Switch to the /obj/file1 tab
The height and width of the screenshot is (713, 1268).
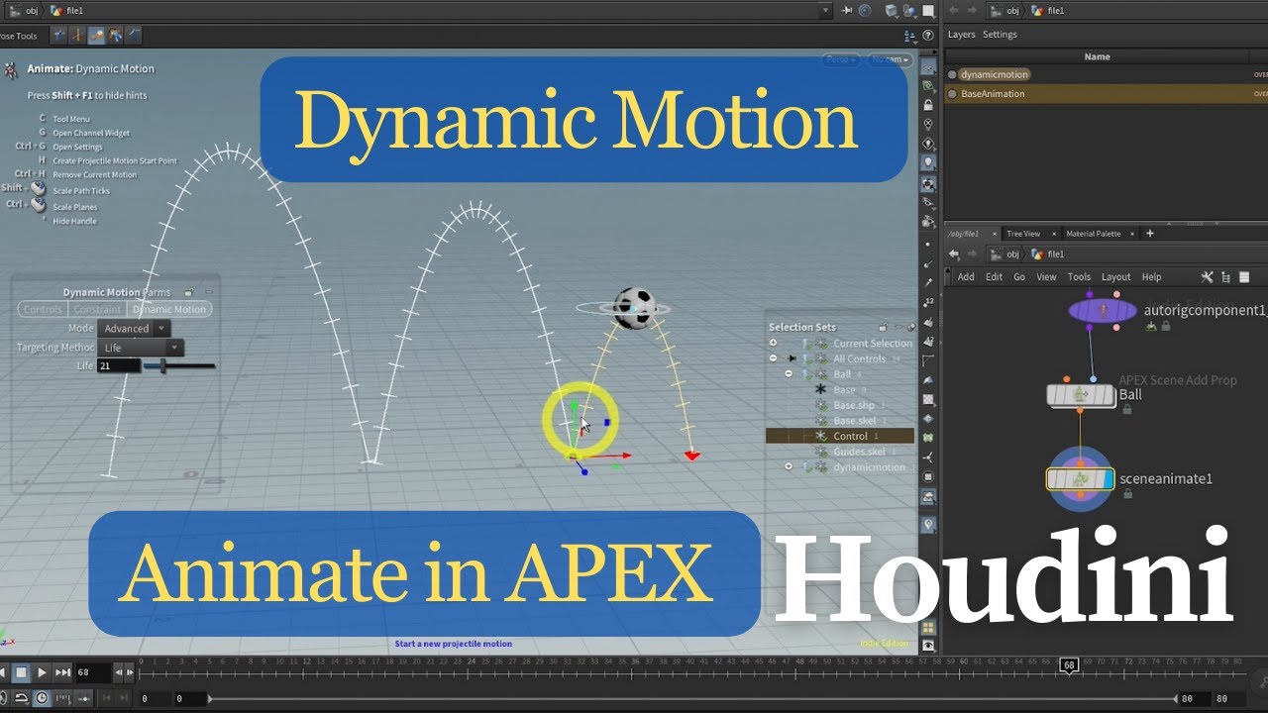click(x=963, y=234)
